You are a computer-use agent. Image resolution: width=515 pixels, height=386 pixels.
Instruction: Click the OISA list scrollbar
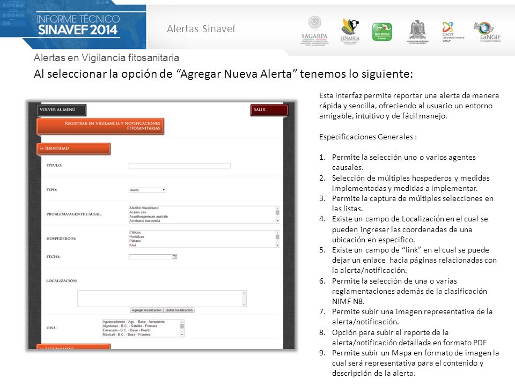[x=182, y=328]
